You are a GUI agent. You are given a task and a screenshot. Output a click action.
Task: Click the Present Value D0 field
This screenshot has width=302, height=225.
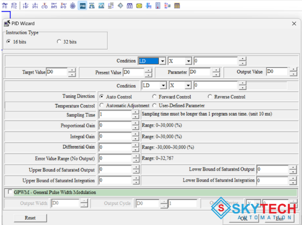133,72
